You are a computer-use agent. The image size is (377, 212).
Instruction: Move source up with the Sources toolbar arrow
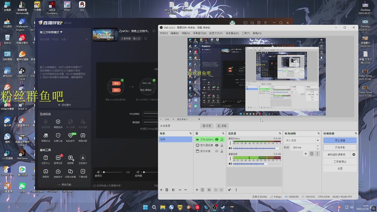216,190
